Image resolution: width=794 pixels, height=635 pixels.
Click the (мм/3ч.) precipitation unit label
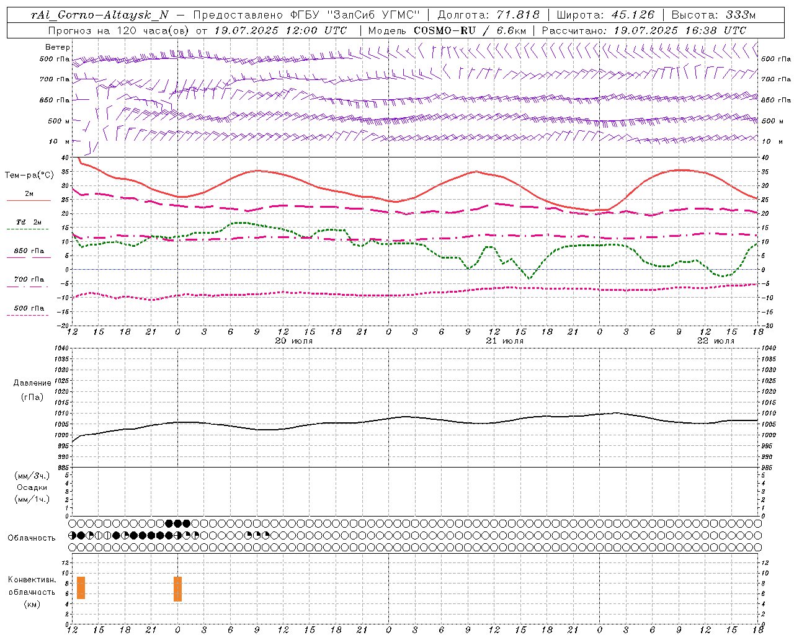pos(33,476)
